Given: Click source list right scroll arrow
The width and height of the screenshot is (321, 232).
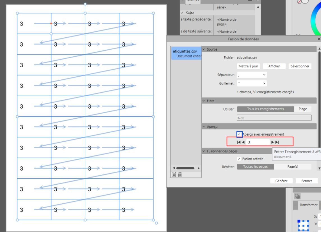Looking at the screenshot, I should tap(199, 168).
